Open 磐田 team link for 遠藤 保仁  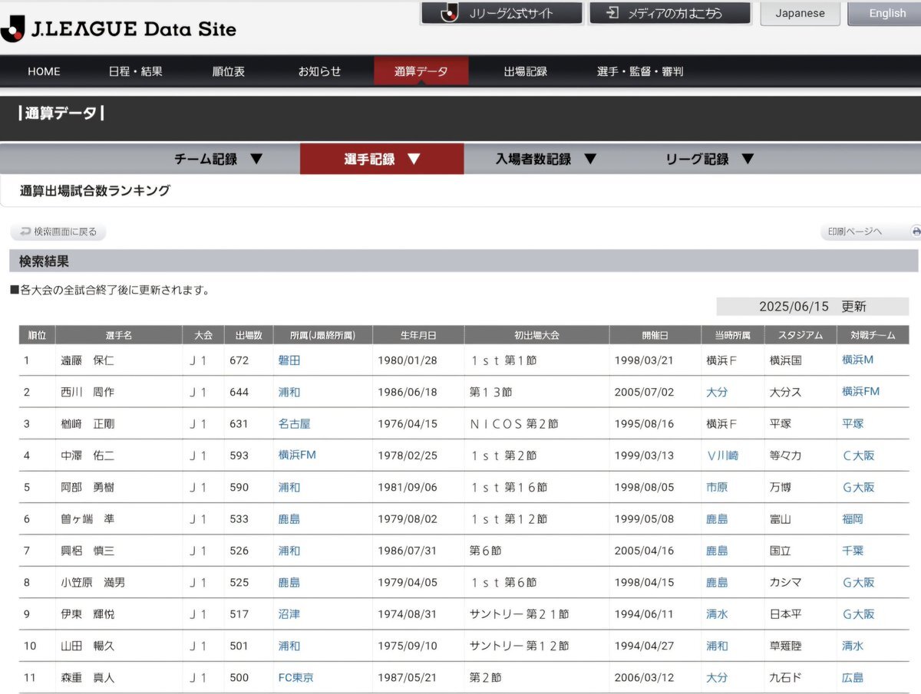tap(289, 360)
